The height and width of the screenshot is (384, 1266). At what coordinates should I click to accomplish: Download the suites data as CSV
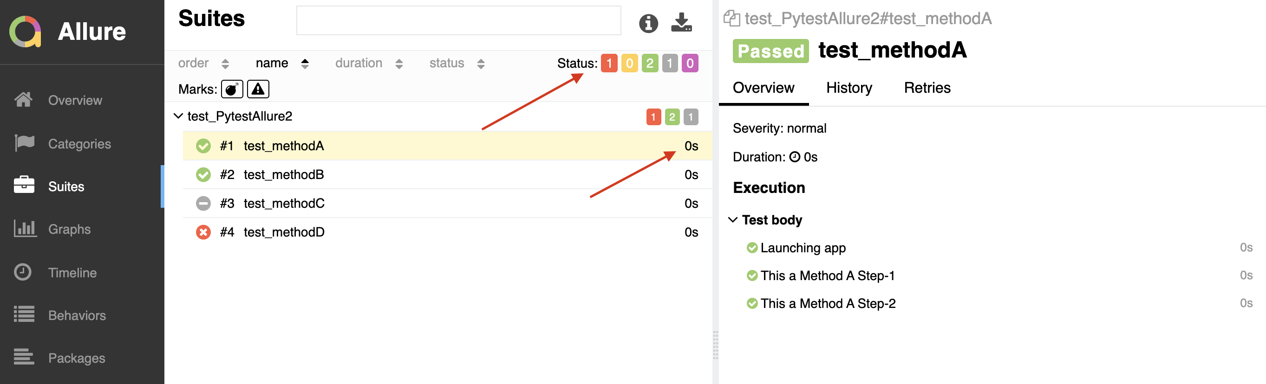pos(681,23)
